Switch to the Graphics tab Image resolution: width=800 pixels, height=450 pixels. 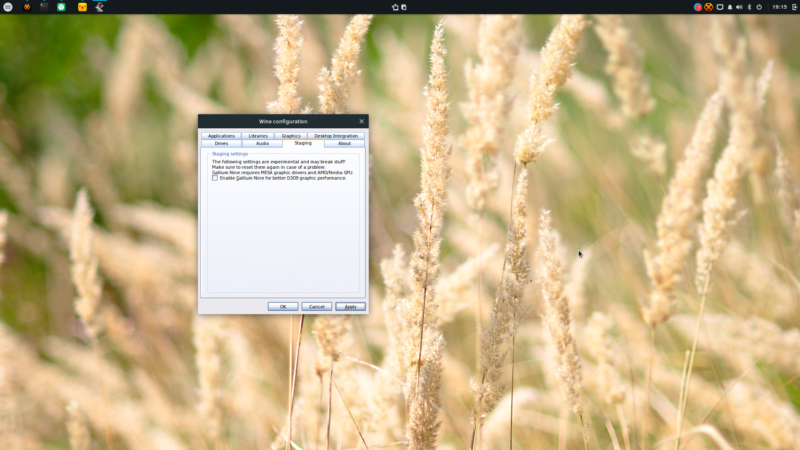pos(291,136)
